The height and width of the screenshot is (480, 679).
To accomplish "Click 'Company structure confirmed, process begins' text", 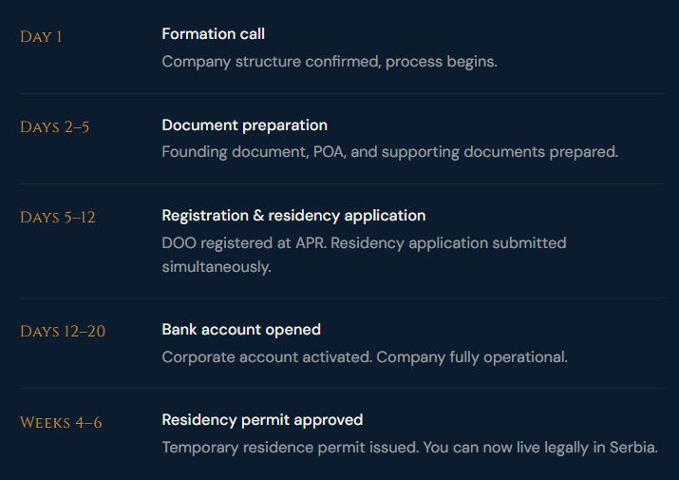I will click(329, 62).
